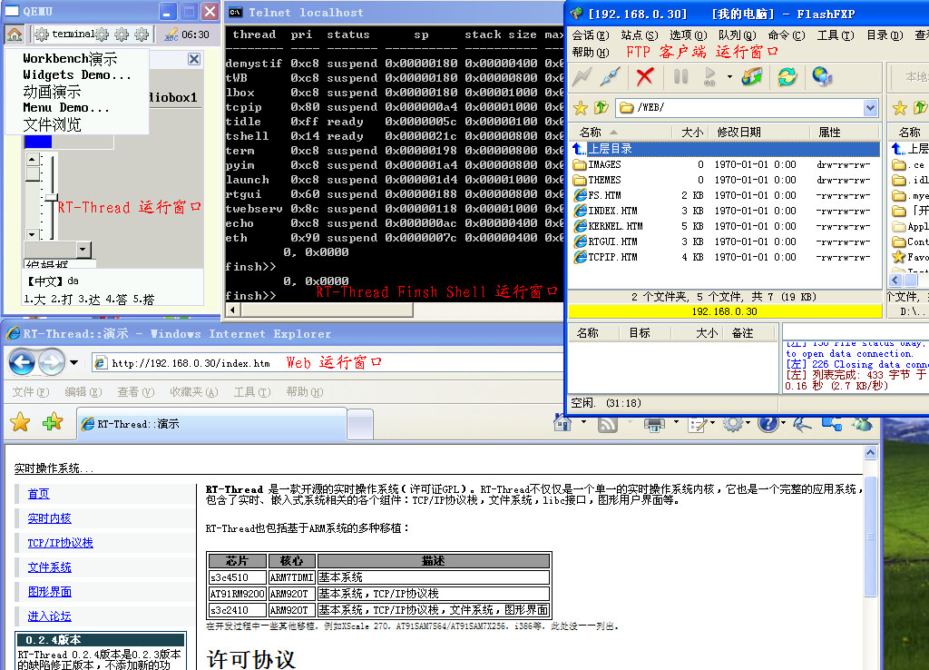Open the recent pages dropdown in IE
Image resolution: width=929 pixels, height=670 pixels.
tap(74, 362)
